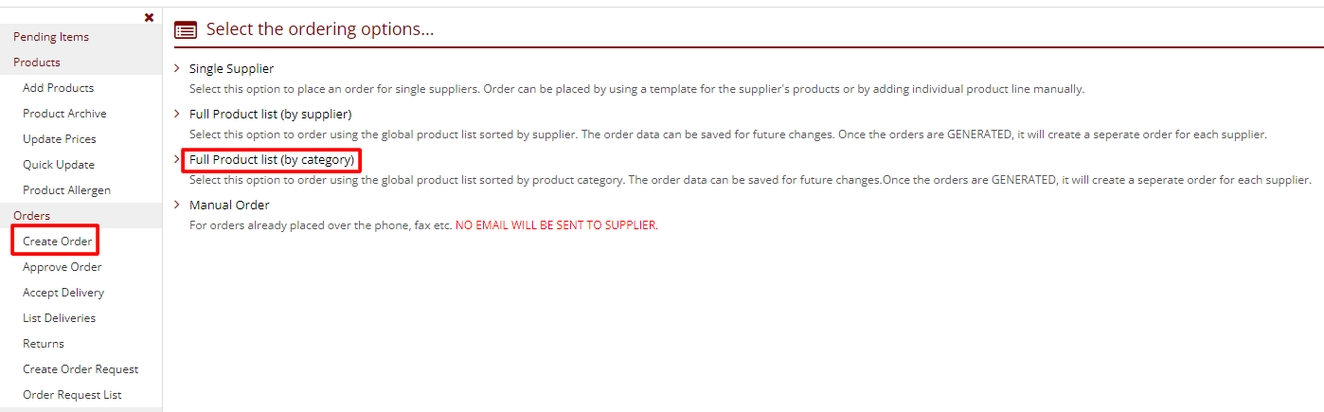This screenshot has height=412, width=1324.
Task: Open the Product Allergen page
Action: coord(66,190)
